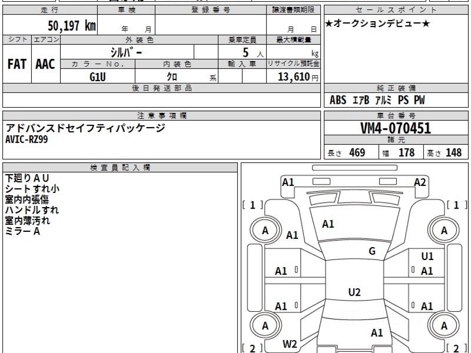
Task: Click the ★オークションデビュー★ sales point text
Action: pyautogui.click(x=378, y=24)
